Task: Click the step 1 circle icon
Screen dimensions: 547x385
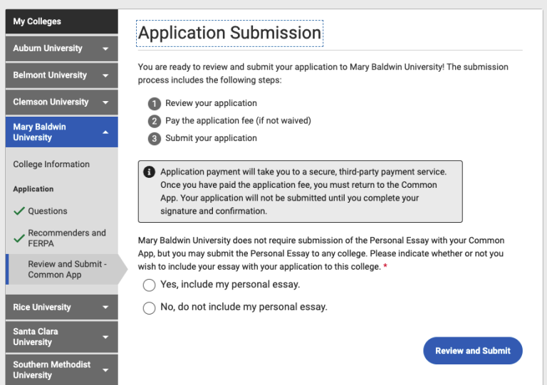Action: pos(154,104)
